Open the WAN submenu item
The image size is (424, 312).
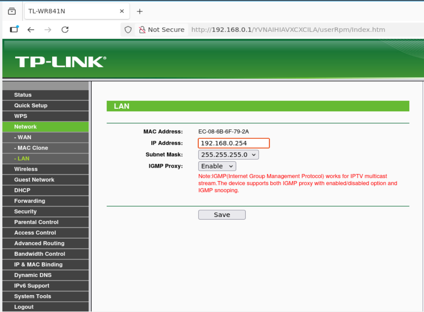23,137
